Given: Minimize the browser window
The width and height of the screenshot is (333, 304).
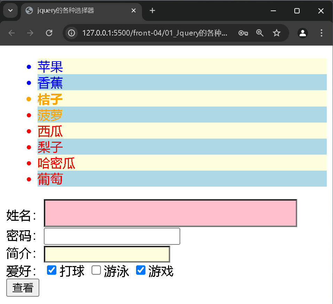Looking at the screenshot, I should 273,11.
